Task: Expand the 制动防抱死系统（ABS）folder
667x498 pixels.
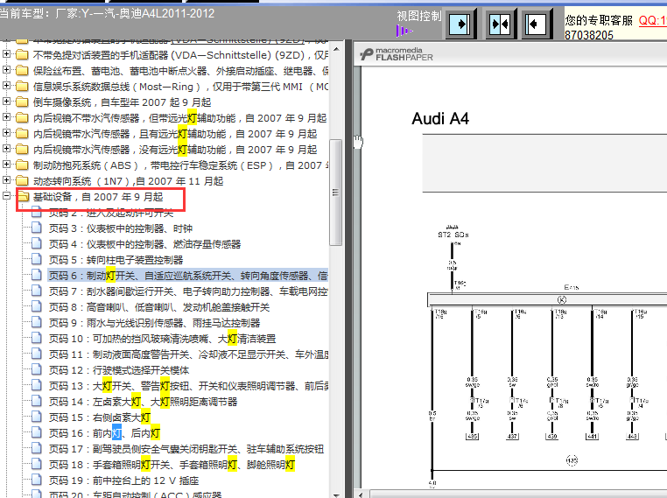Action: click(7, 165)
